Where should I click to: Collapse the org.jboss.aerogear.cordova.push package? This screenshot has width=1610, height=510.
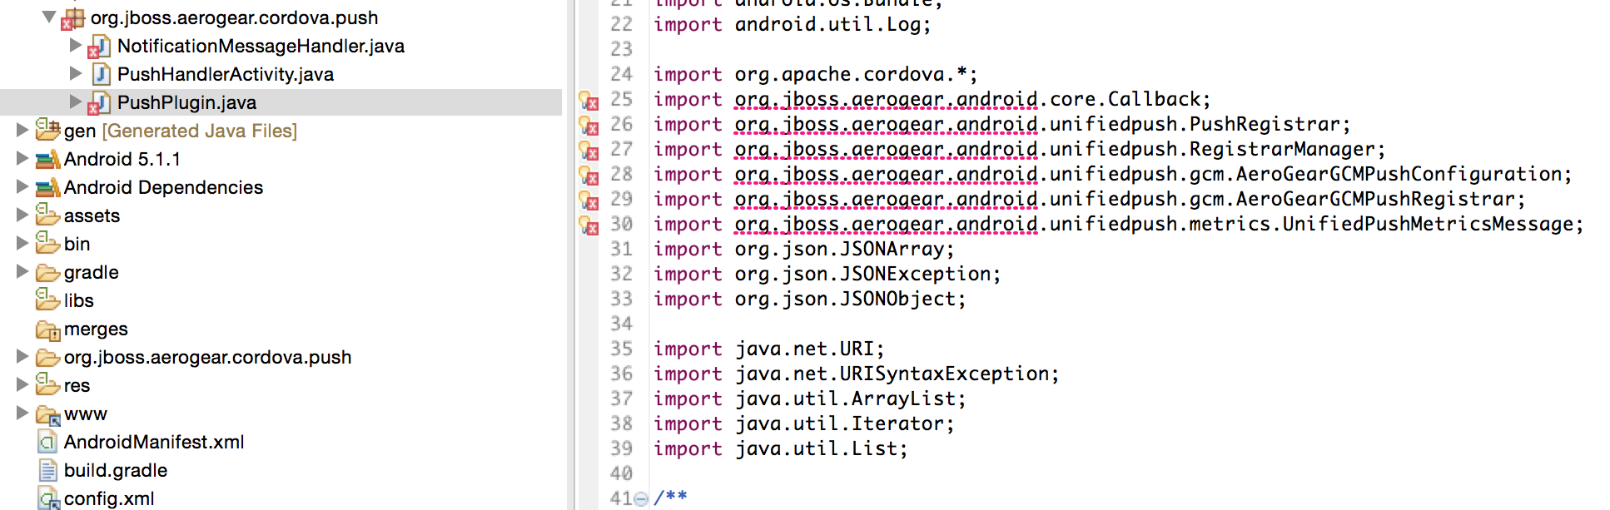click(x=49, y=17)
